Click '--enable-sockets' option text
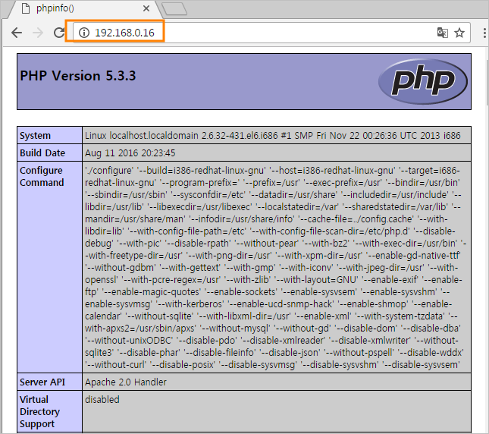This screenshot has height=434, width=489. coord(241,291)
